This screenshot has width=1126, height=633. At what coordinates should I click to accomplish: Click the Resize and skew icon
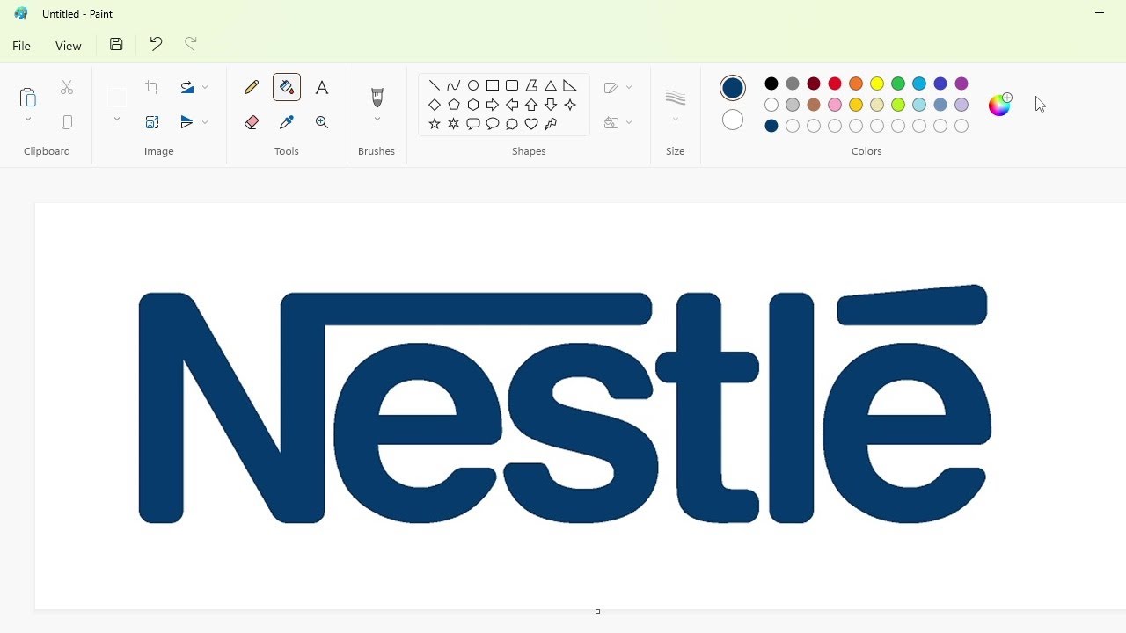click(152, 122)
